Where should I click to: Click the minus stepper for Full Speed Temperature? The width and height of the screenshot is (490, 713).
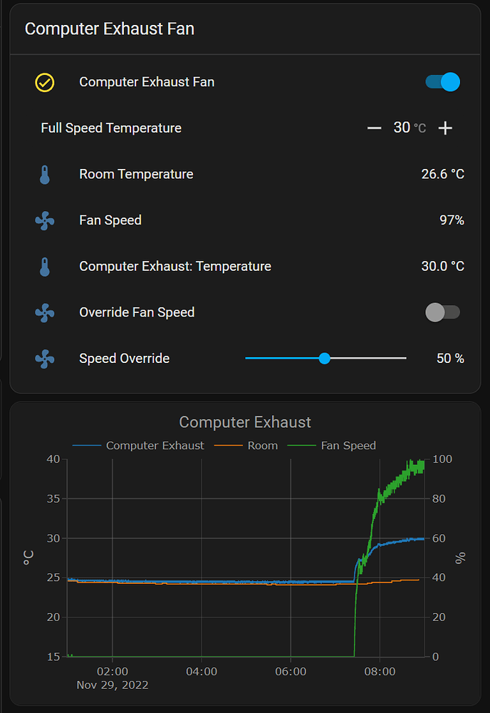[374, 128]
